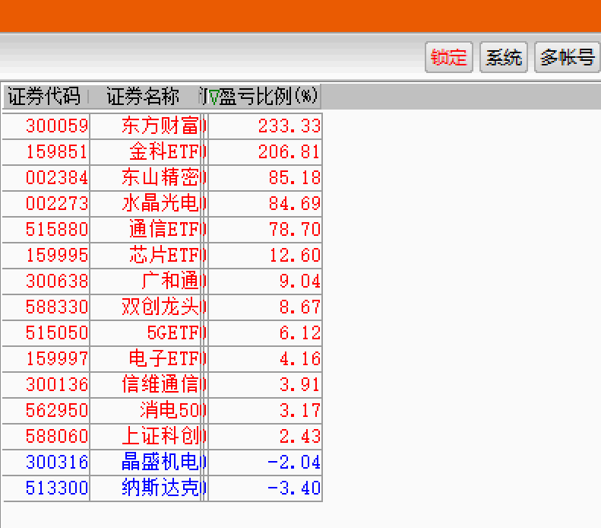601x528 pixels.
Task: Select stock code 513300
Action: [x=57, y=488]
